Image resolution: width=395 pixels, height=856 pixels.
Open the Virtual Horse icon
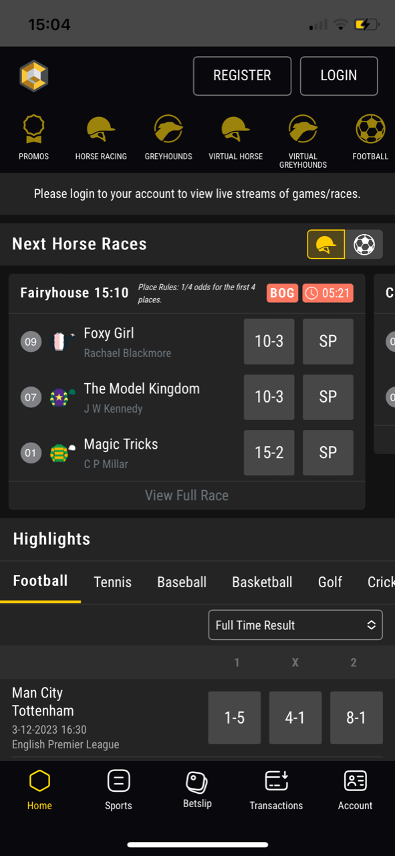[236, 128]
